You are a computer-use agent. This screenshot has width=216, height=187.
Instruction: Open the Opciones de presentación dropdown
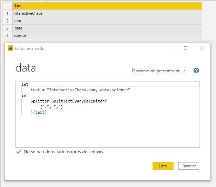pos(160,71)
